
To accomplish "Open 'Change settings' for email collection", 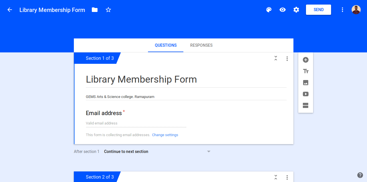I will pos(165,135).
